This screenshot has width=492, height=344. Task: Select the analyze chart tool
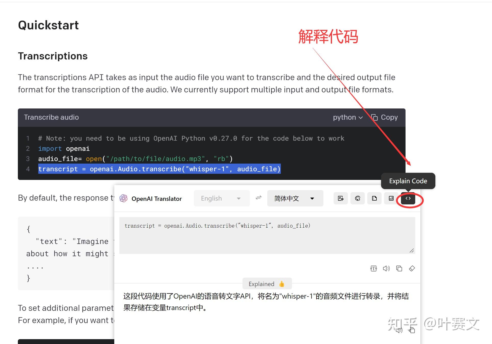391,198
